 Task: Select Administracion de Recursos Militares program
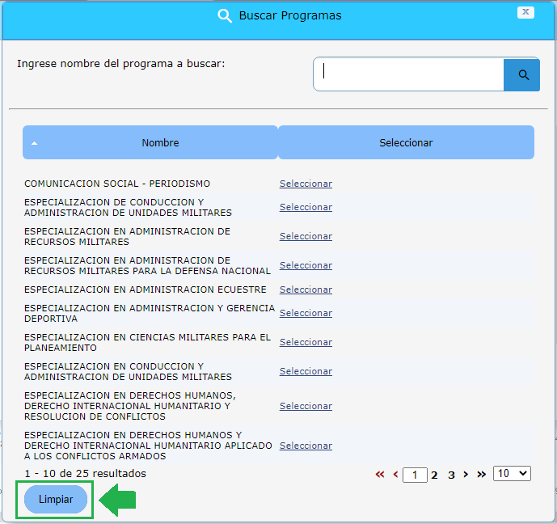click(x=306, y=236)
